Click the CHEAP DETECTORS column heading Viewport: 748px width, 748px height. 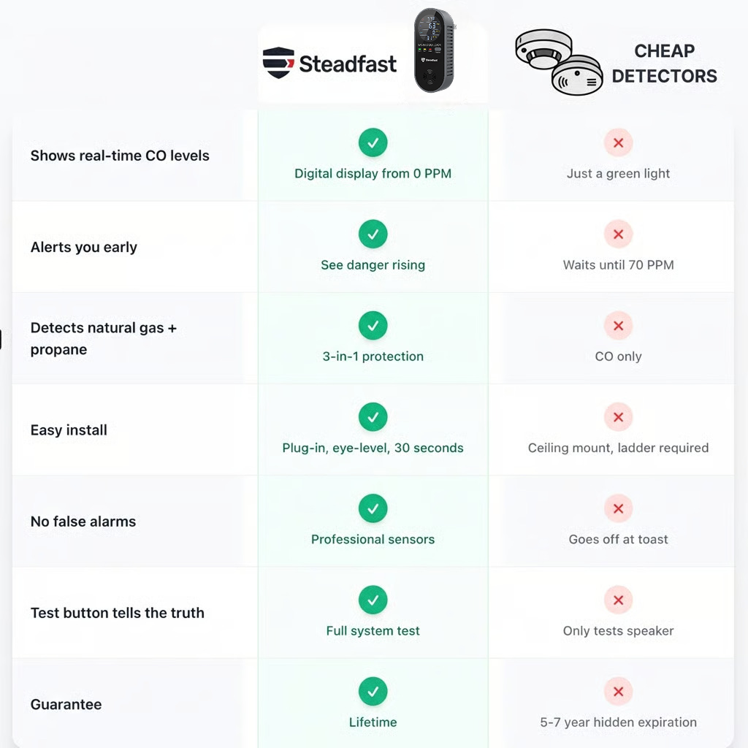point(664,64)
